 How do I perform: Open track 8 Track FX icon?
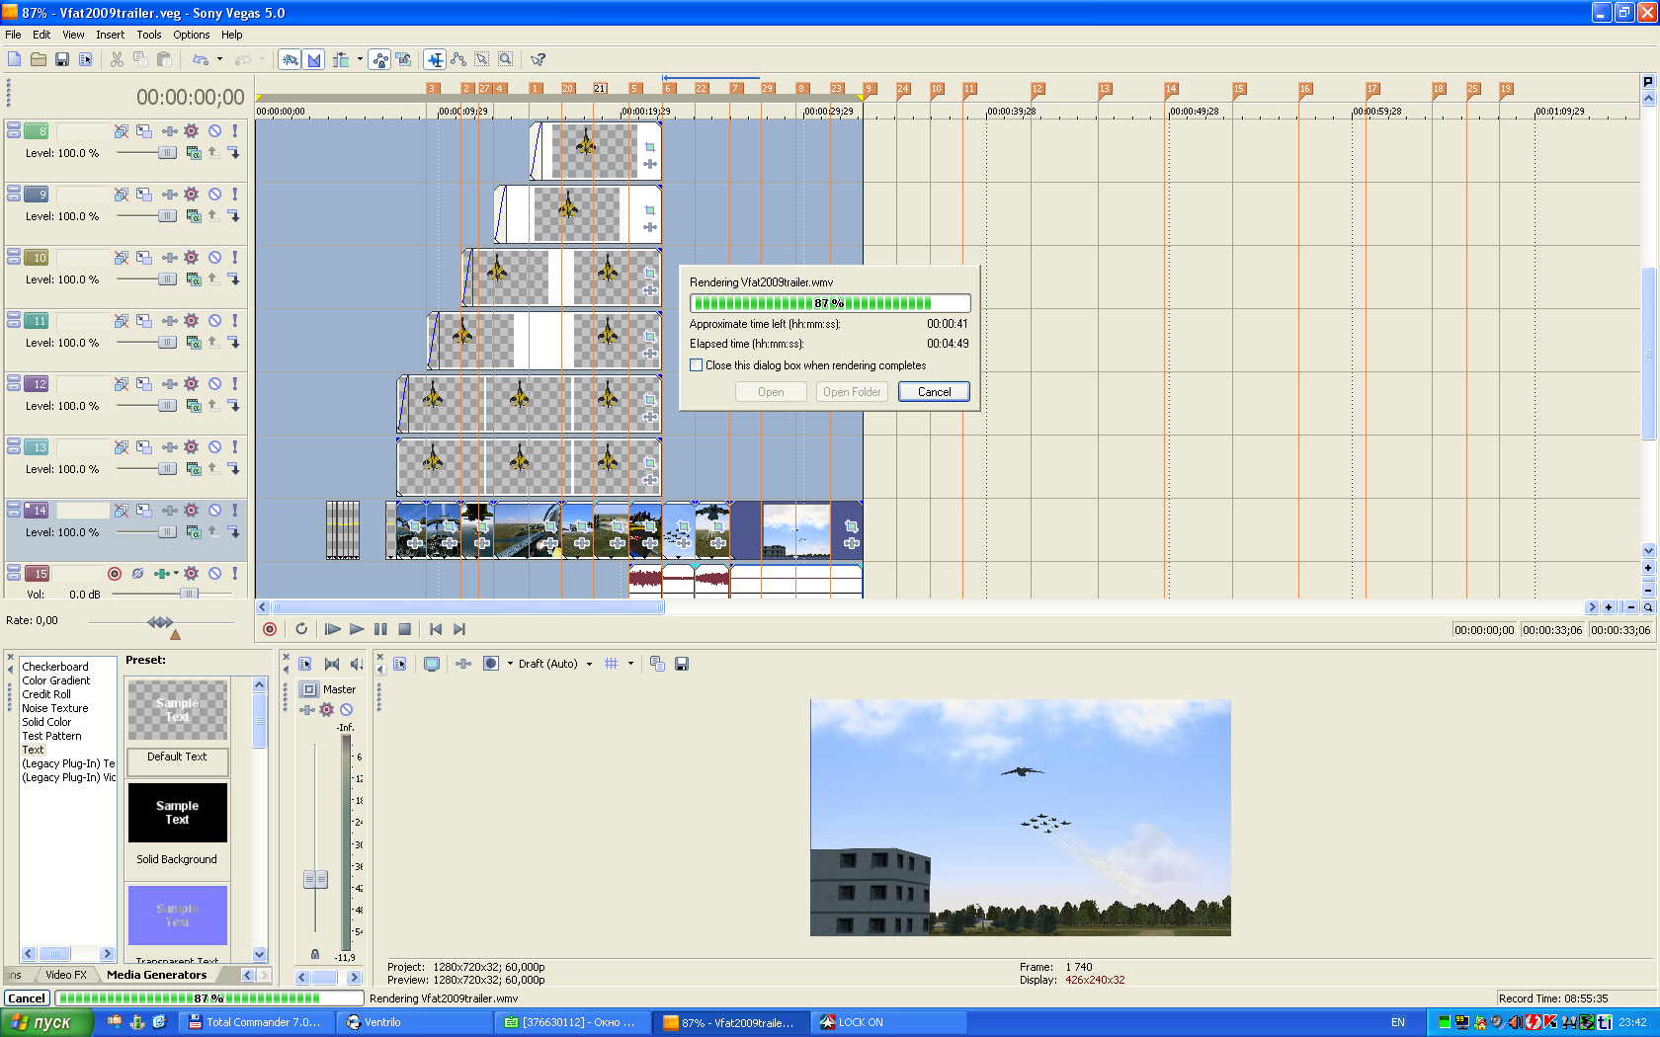[x=192, y=131]
